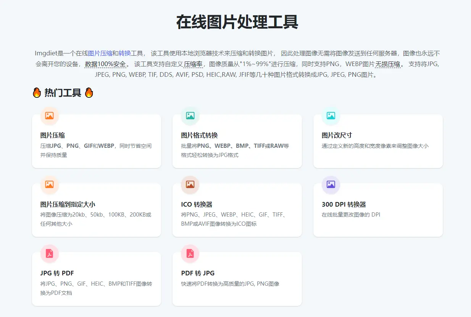
Task: Open the 转换 link in the intro paragraph
Action: 124,53
